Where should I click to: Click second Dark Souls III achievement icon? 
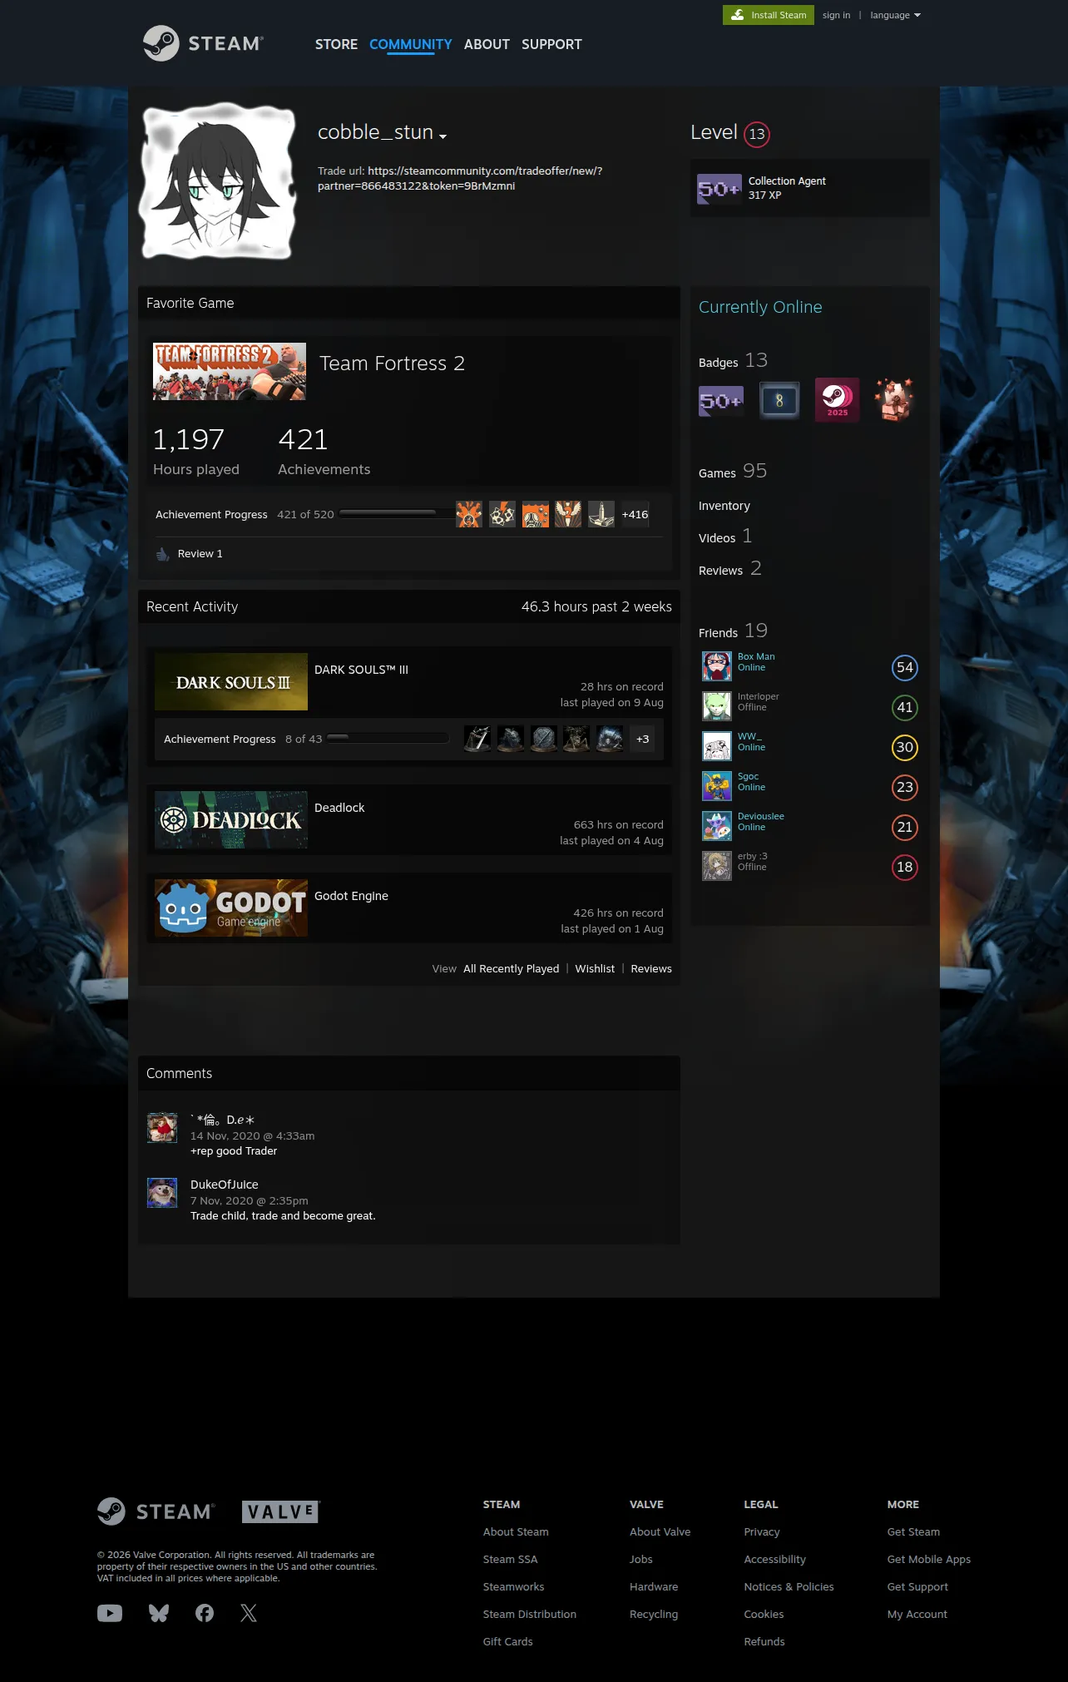point(511,739)
